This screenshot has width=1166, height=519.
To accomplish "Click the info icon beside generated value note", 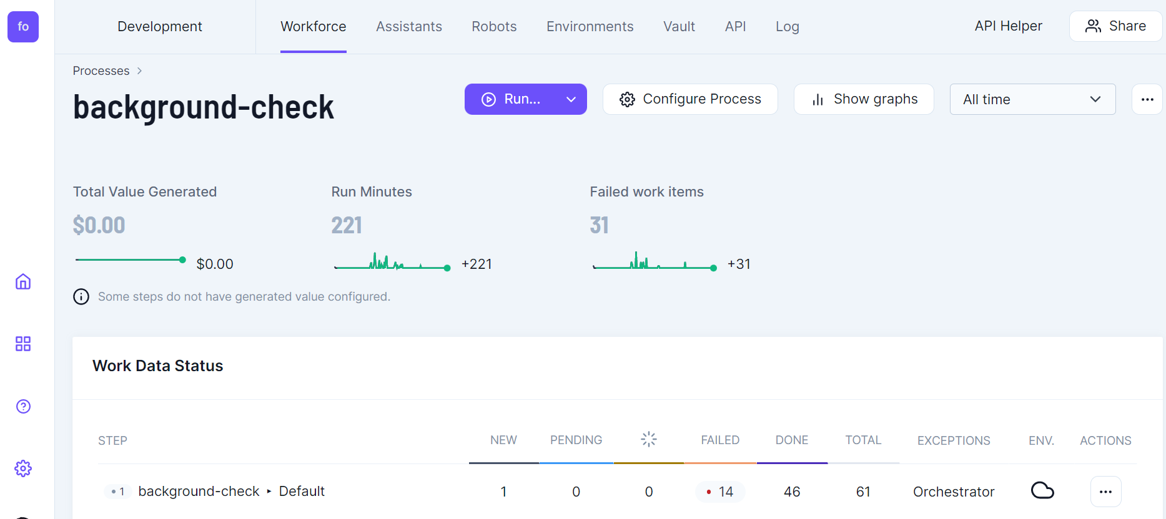I will tap(81, 297).
